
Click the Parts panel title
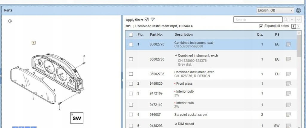click(8, 10)
